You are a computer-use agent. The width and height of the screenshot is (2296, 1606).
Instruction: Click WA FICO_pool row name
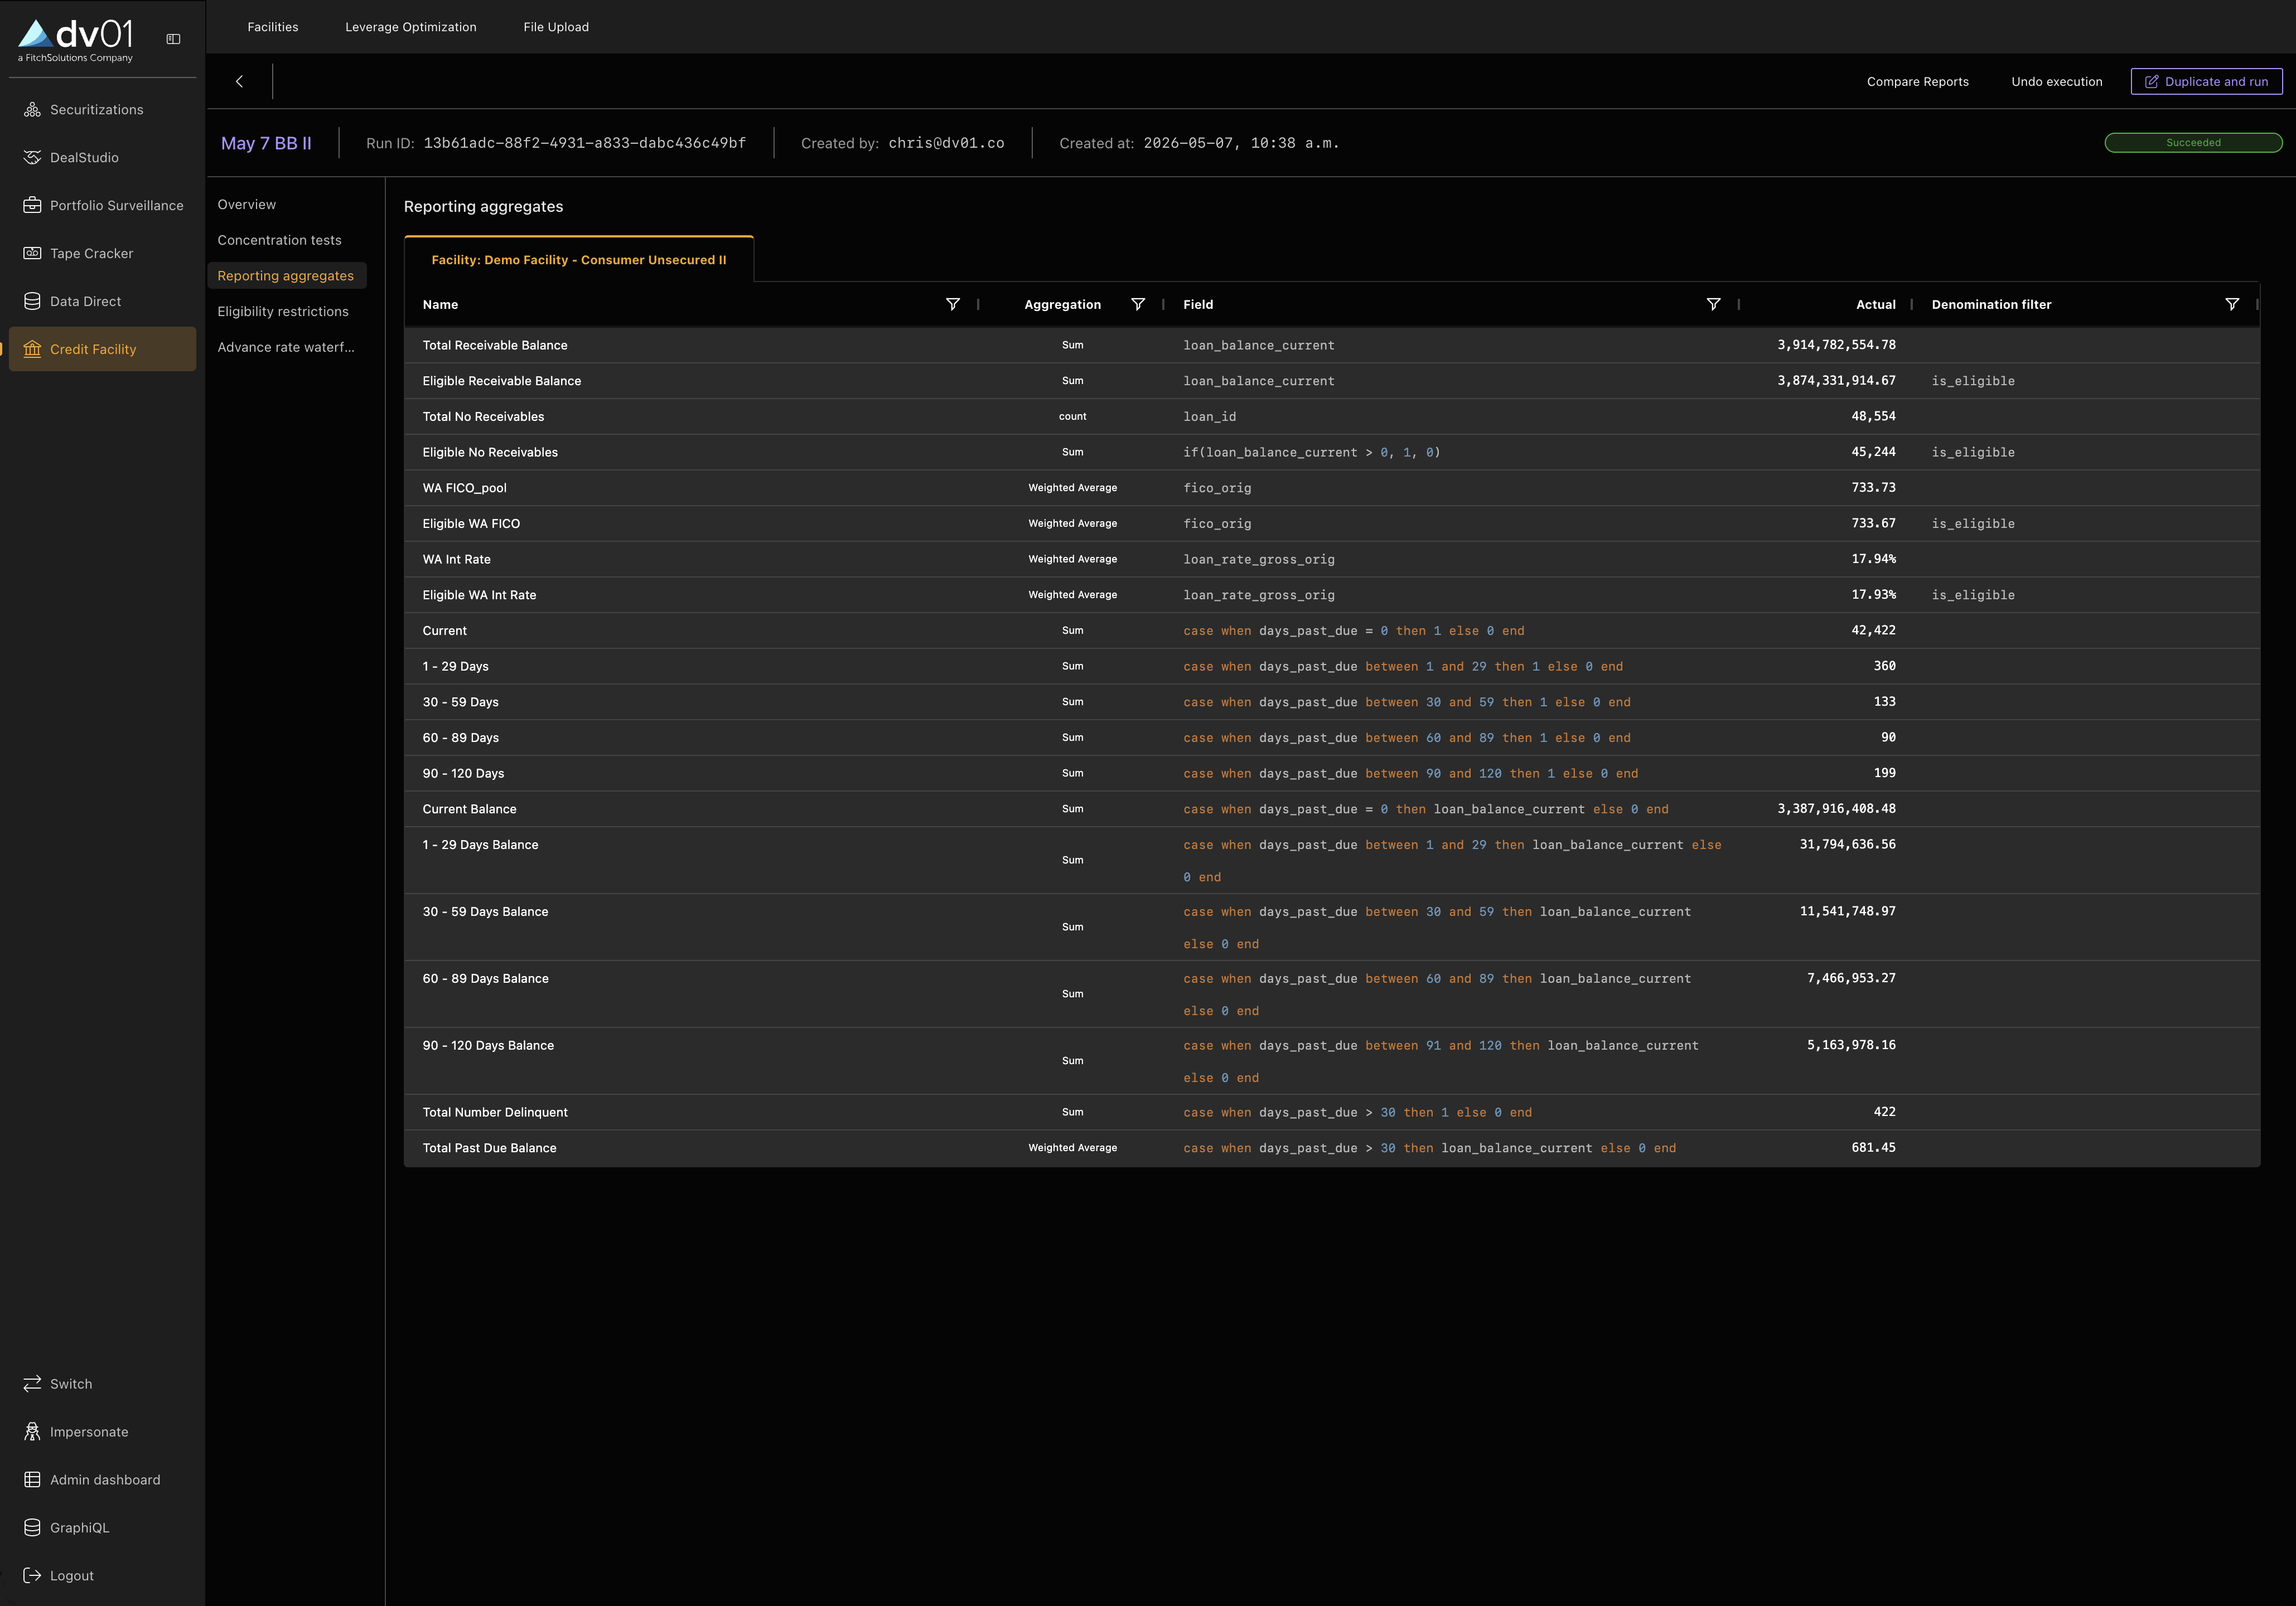pos(465,488)
